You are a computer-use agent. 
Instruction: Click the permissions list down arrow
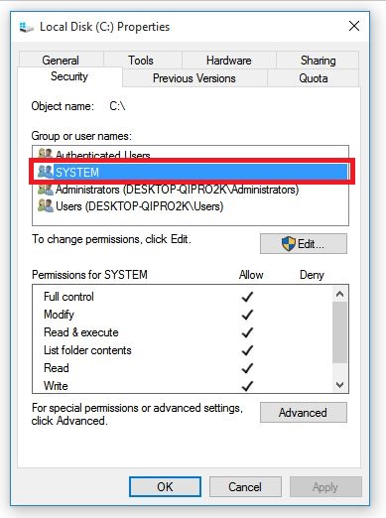339,385
